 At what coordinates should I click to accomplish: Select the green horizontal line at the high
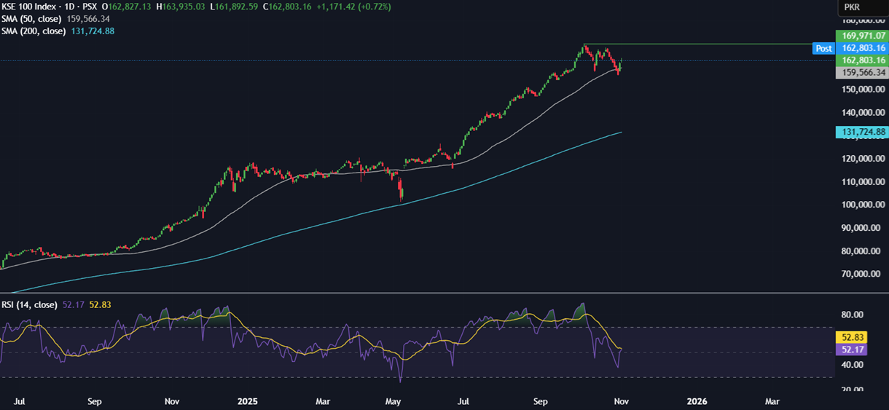tap(700, 44)
